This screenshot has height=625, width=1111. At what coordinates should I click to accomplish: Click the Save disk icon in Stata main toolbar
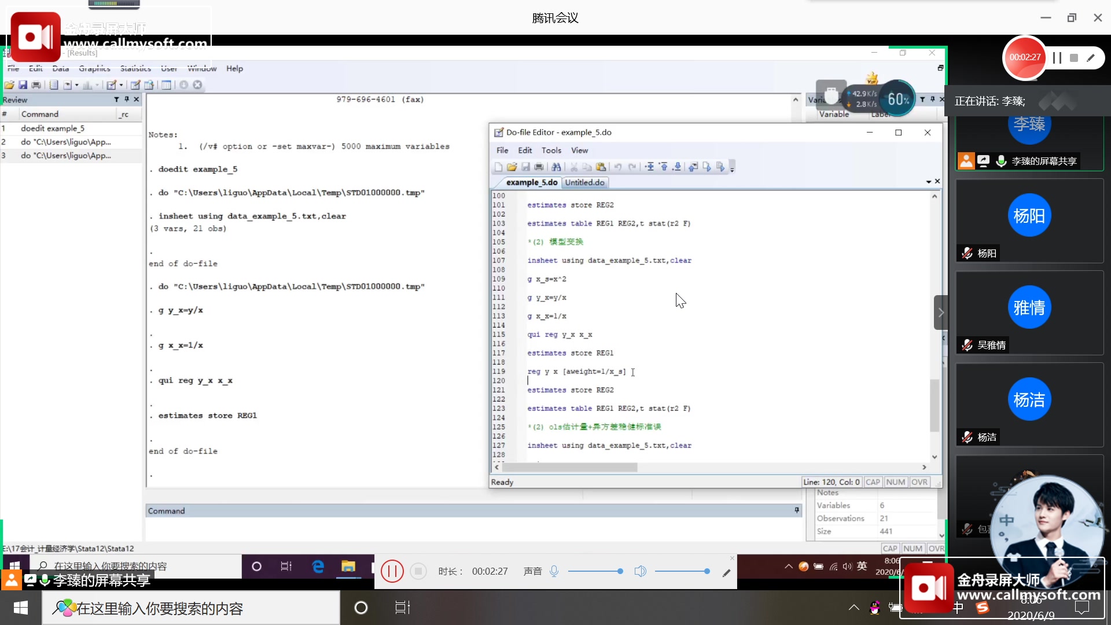23,85
